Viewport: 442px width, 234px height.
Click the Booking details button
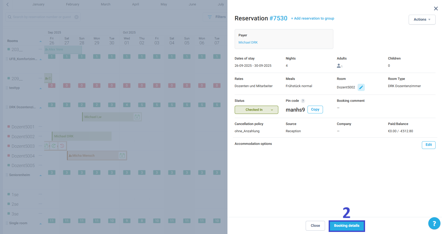coord(346,225)
